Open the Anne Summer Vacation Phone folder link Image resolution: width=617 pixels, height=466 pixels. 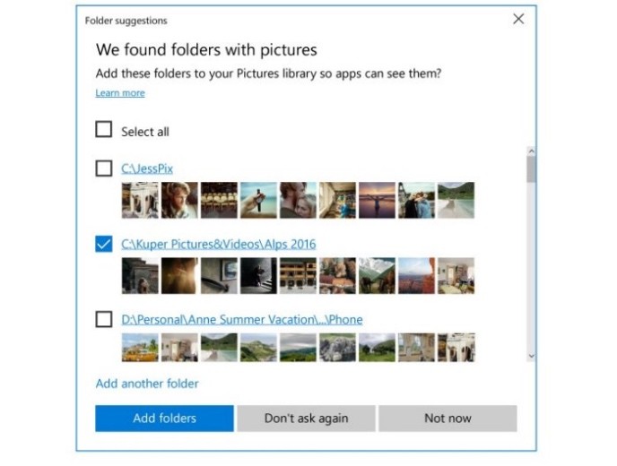(241, 319)
